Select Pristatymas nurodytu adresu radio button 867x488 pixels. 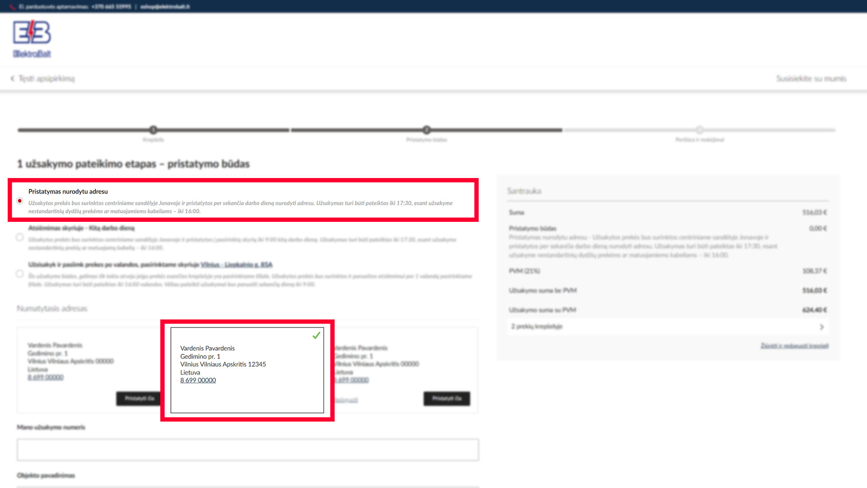coord(19,201)
